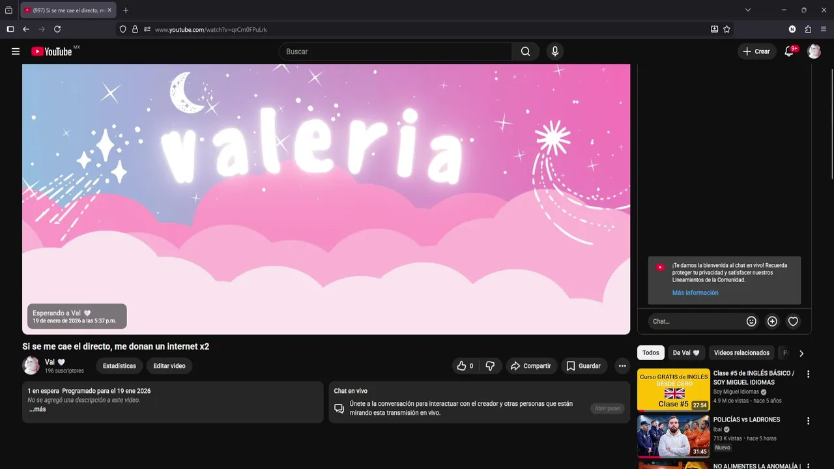
Task: Click the video player area
Action: tap(326, 199)
